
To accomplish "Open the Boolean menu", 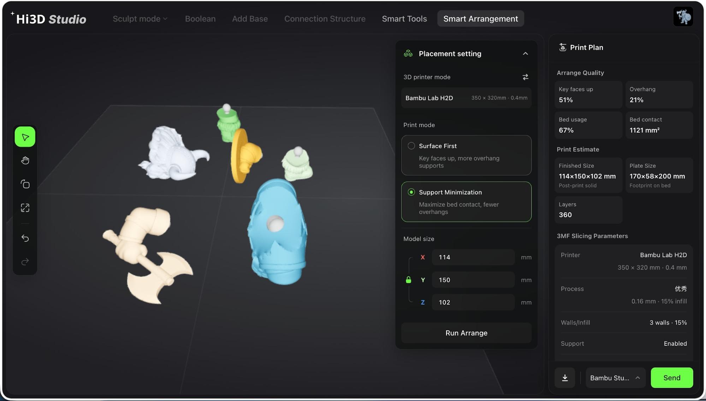I will [x=200, y=19].
